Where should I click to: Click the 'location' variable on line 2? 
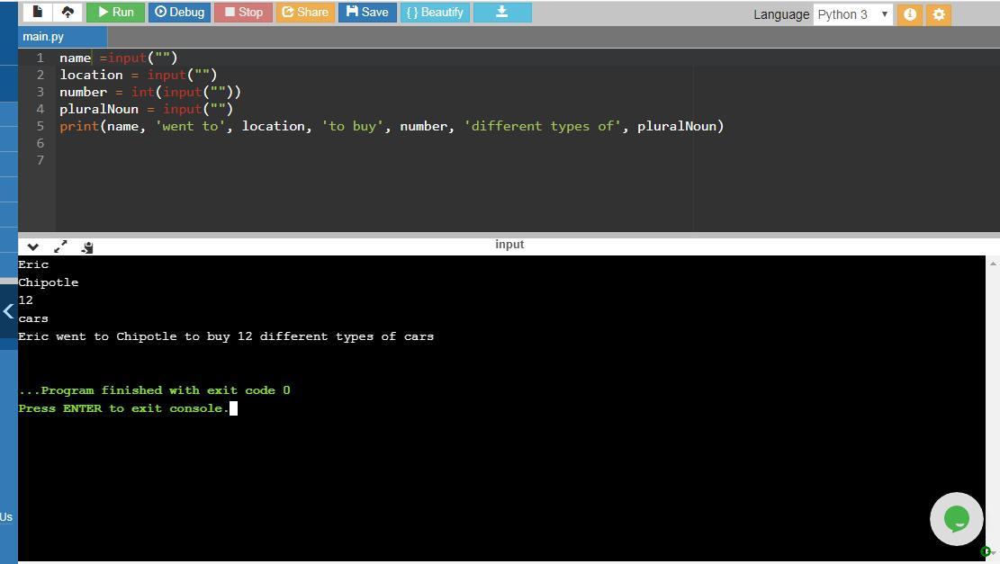(x=91, y=75)
